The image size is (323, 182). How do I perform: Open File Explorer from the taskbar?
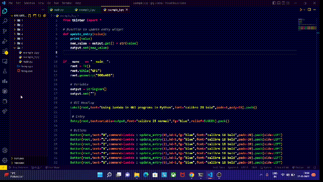[137, 175]
